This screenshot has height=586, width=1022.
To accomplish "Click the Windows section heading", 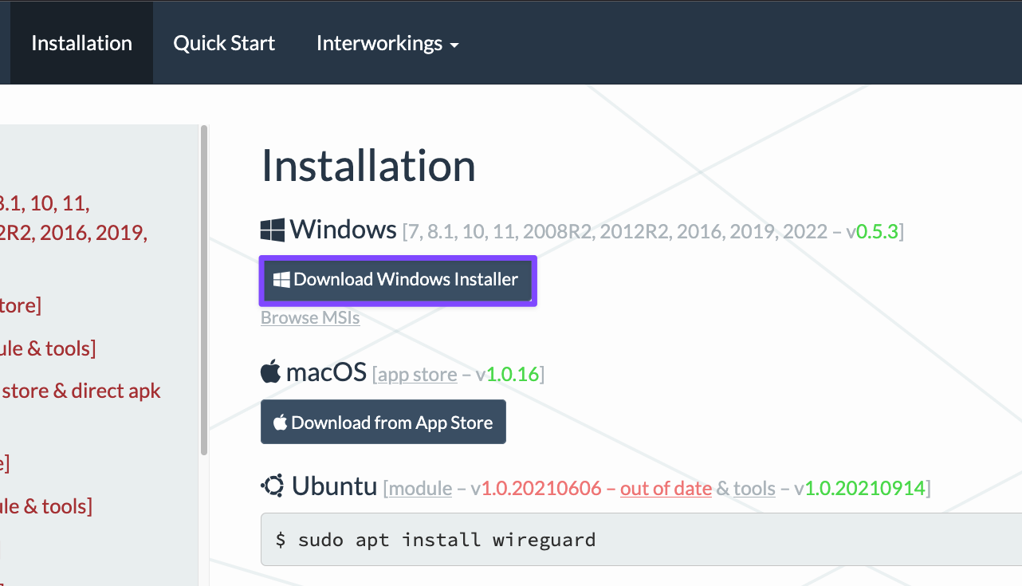I will click(x=344, y=230).
